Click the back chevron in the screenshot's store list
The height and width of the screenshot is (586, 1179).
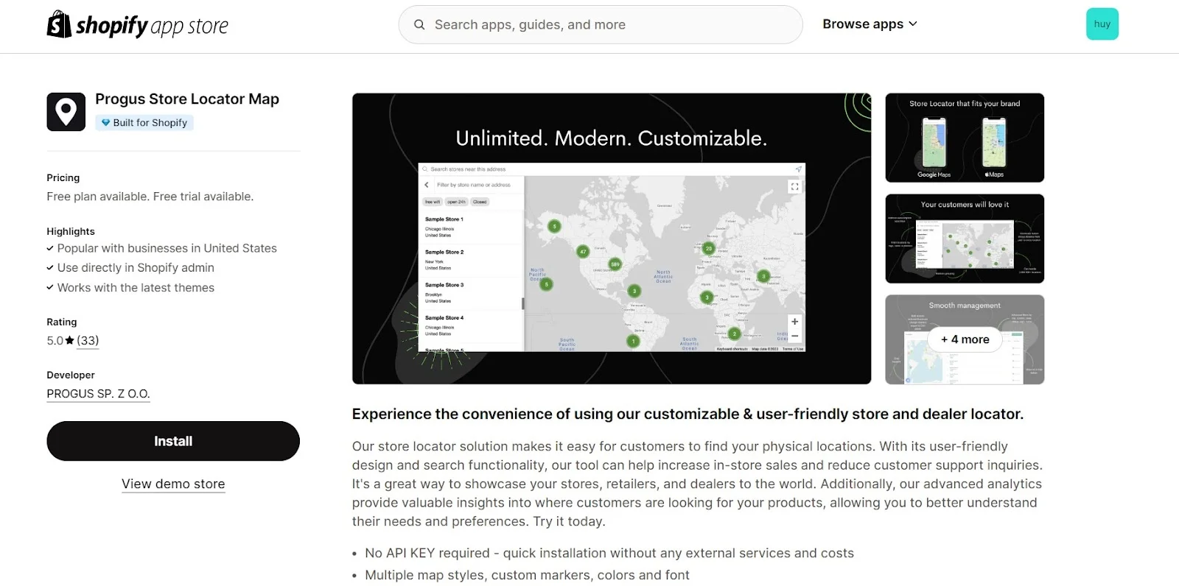[427, 185]
